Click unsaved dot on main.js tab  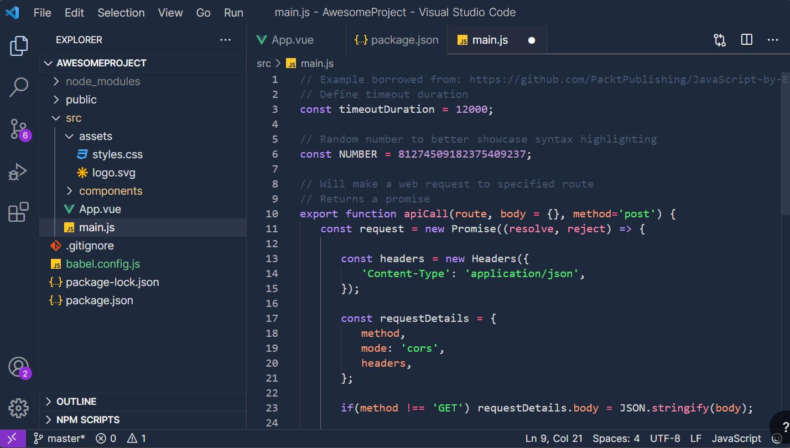tap(532, 40)
